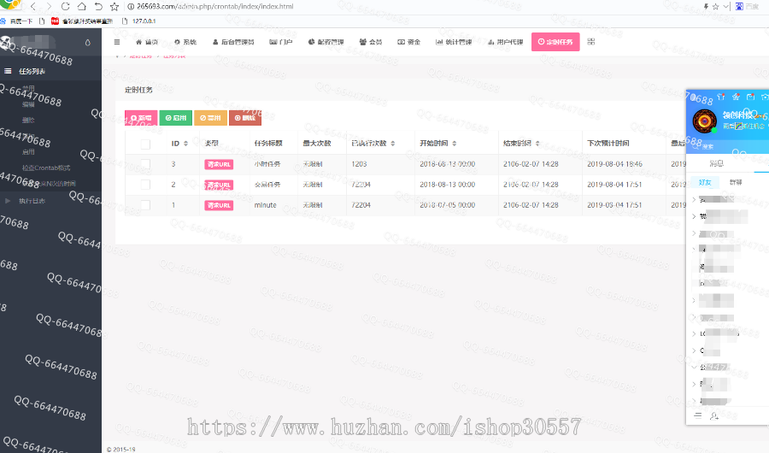
Task: Open the 127.0.0.1 bookmark
Action: (138, 21)
